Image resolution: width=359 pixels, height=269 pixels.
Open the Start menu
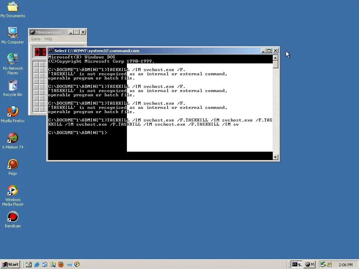[x=10, y=264]
